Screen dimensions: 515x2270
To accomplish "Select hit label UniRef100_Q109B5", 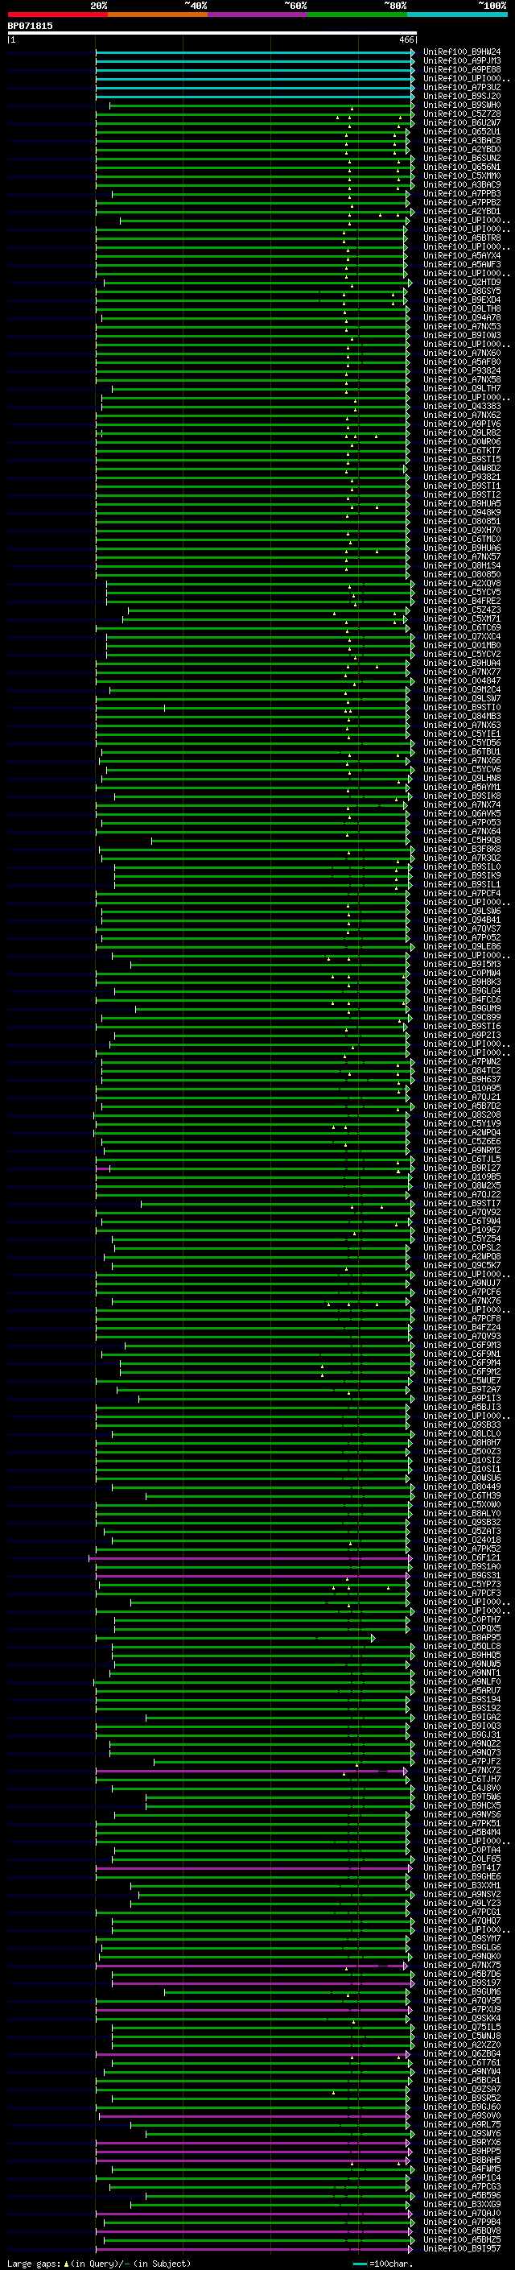I will pyautogui.click(x=462, y=1176).
